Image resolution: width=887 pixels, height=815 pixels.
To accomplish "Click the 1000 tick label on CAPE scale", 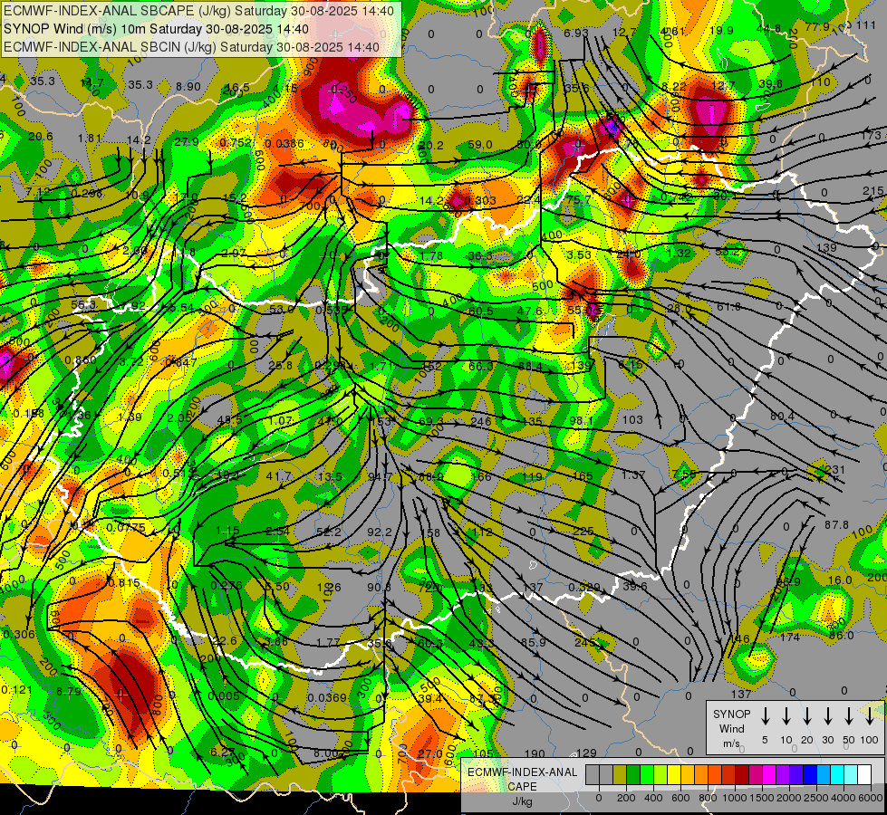I will pos(735,798).
